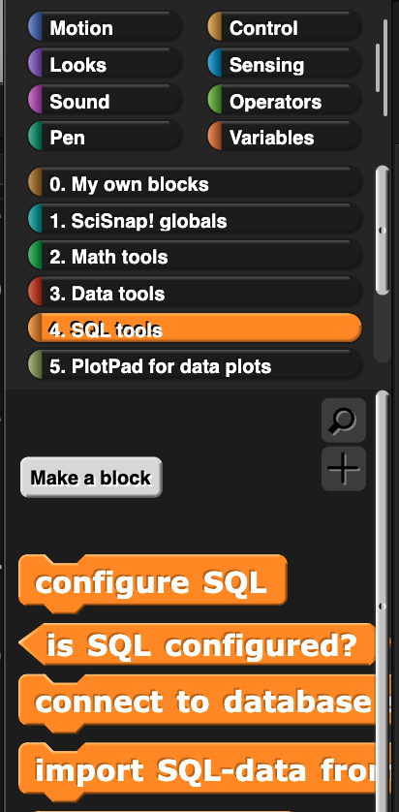Open the Pen category

(105, 138)
